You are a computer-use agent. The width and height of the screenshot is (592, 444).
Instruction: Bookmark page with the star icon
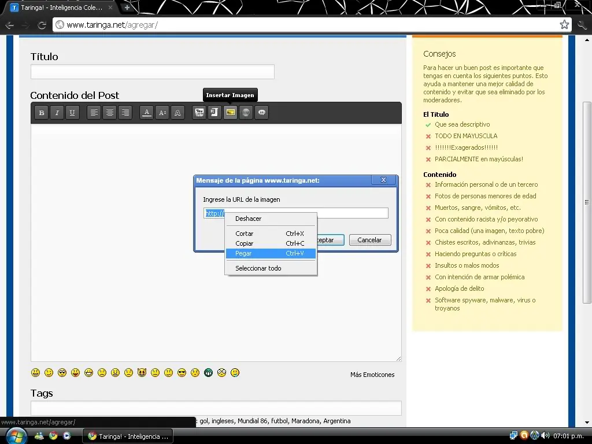pyautogui.click(x=564, y=25)
